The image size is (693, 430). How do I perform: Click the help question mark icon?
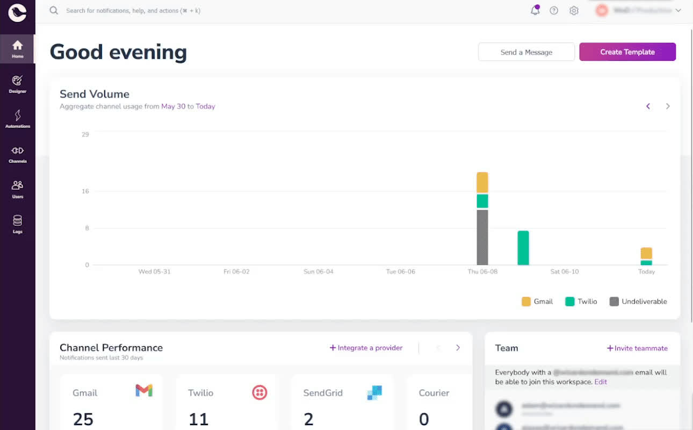tap(554, 11)
